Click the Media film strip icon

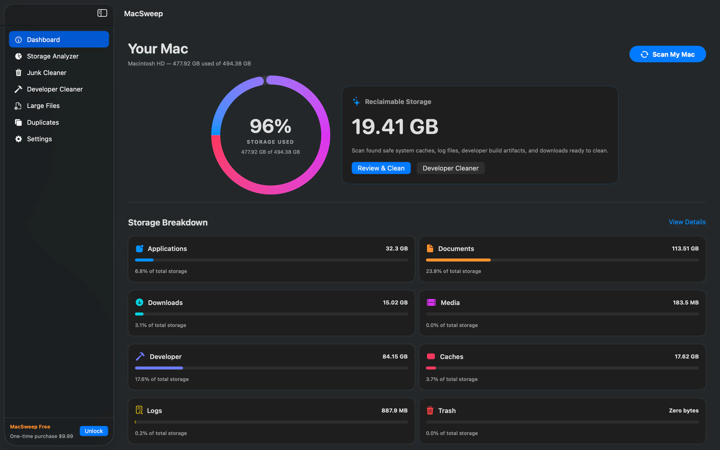click(x=431, y=302)
